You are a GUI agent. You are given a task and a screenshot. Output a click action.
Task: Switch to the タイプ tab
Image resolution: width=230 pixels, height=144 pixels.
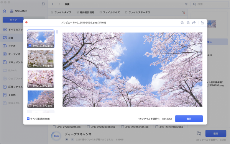tap(13, 20)
